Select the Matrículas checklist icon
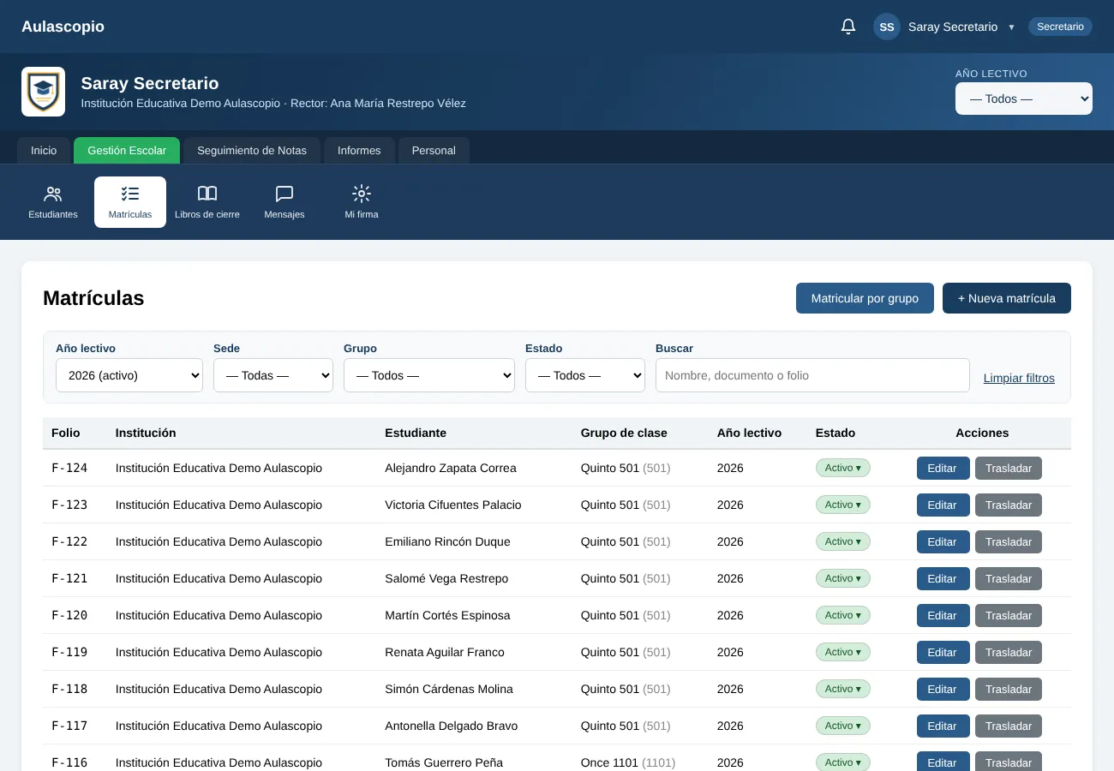This screenshot has width=1114, height=771. (130, 202)
